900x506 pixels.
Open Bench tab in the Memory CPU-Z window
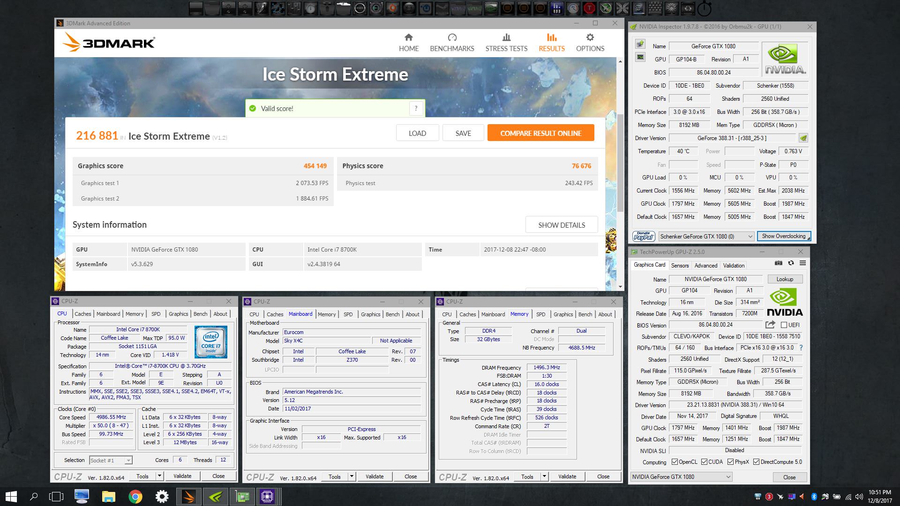[x=585, y=314]
